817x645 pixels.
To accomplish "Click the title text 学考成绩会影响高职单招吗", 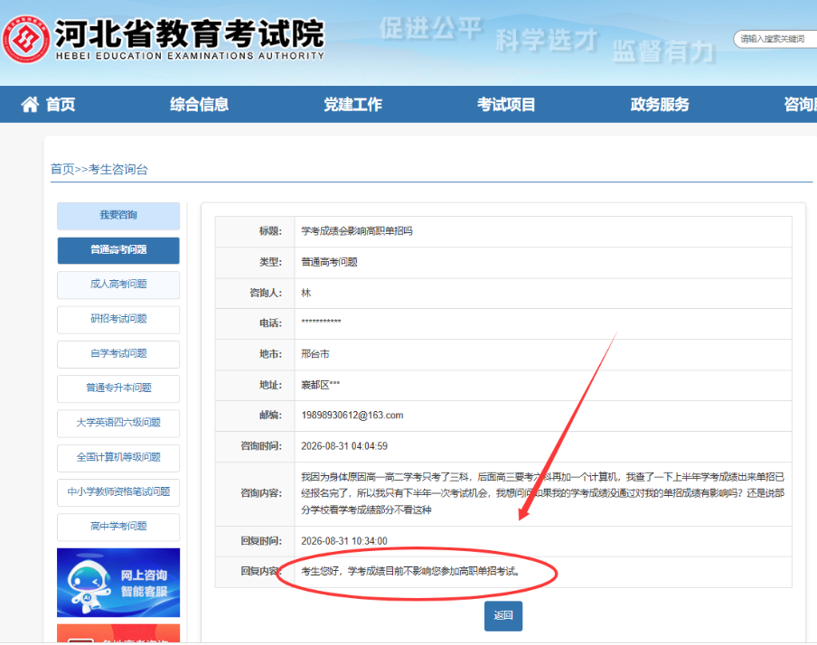I will coord(356,230).
